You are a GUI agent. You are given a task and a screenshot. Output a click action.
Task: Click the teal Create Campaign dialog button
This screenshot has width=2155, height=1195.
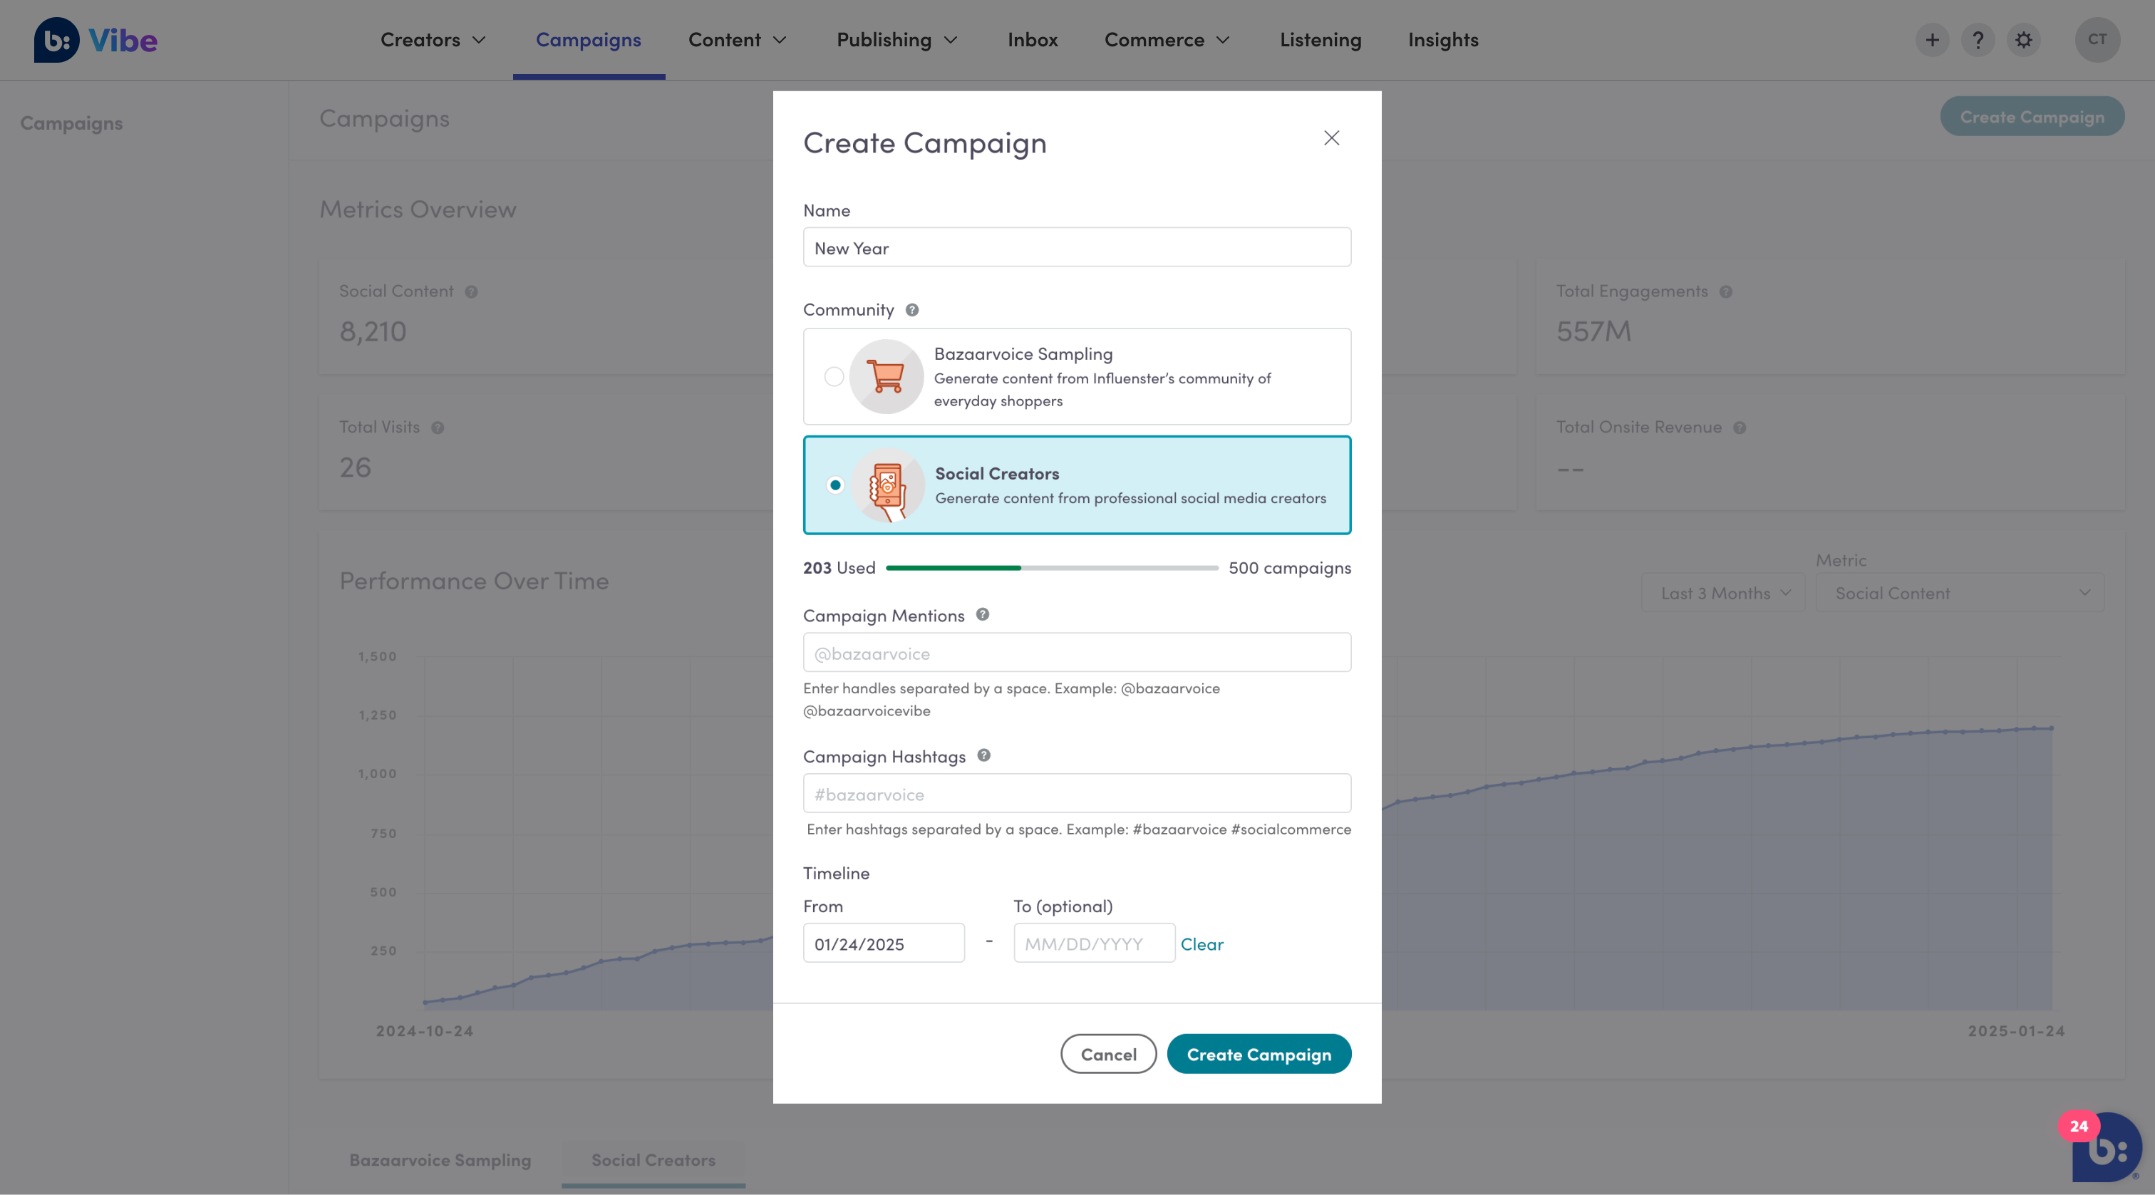click(x=1259, y=1054)
